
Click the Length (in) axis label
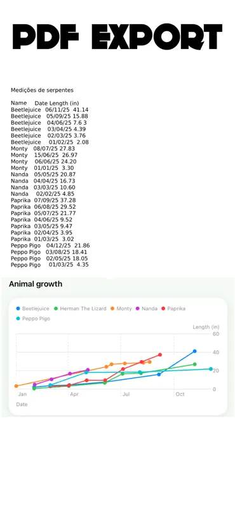click(206, 327)
